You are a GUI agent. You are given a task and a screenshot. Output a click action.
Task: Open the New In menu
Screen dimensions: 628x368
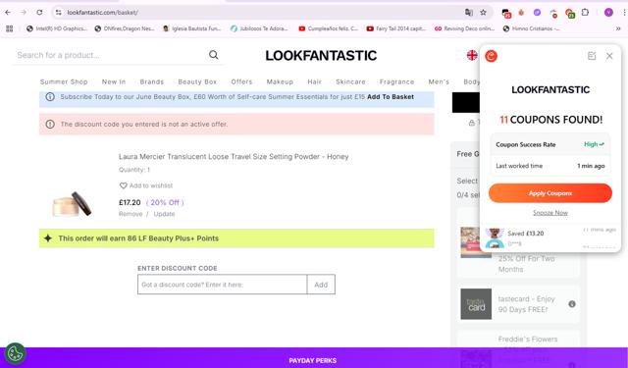pos(114,81)
